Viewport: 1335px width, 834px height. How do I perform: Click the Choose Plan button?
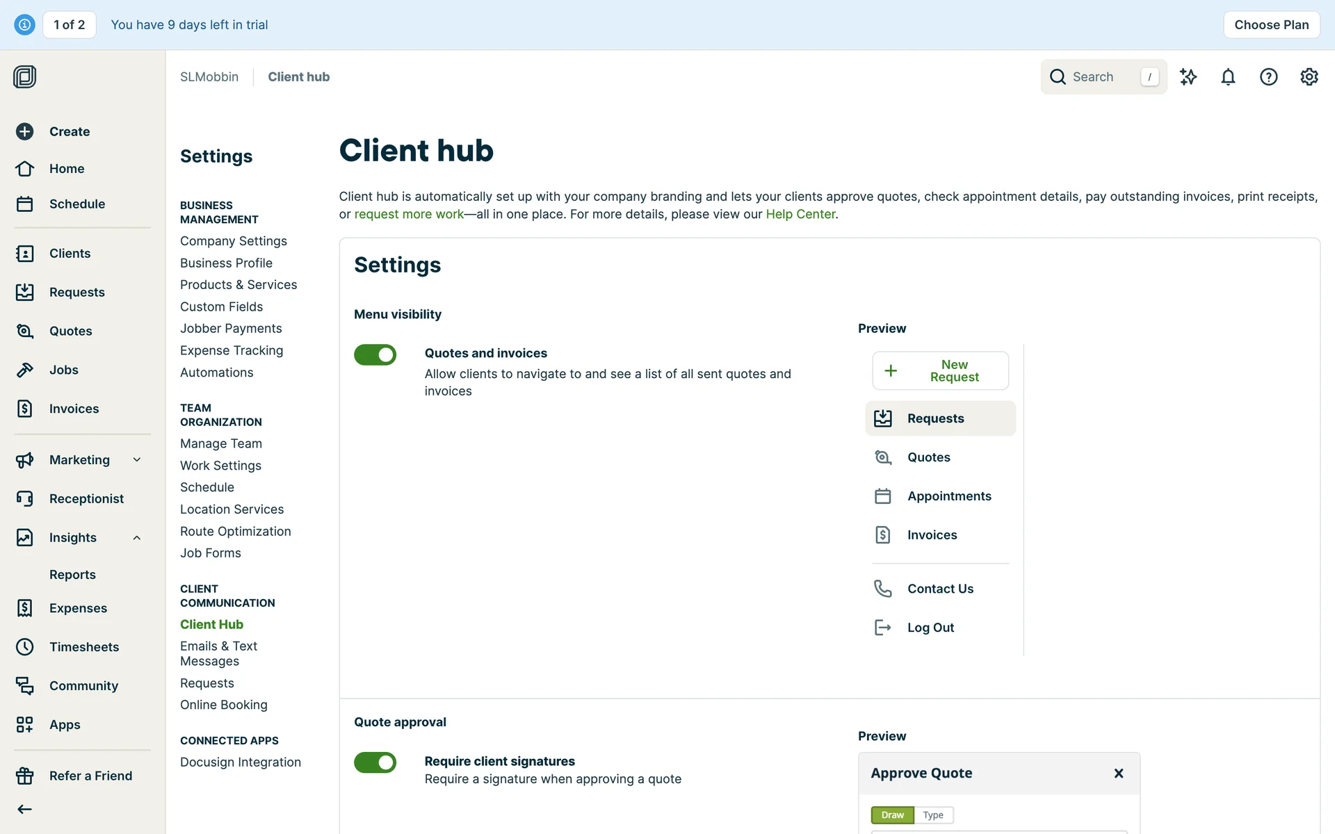1271,25
